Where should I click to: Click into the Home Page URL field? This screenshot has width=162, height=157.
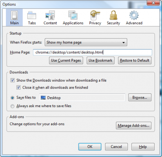[x=92, y=52]
